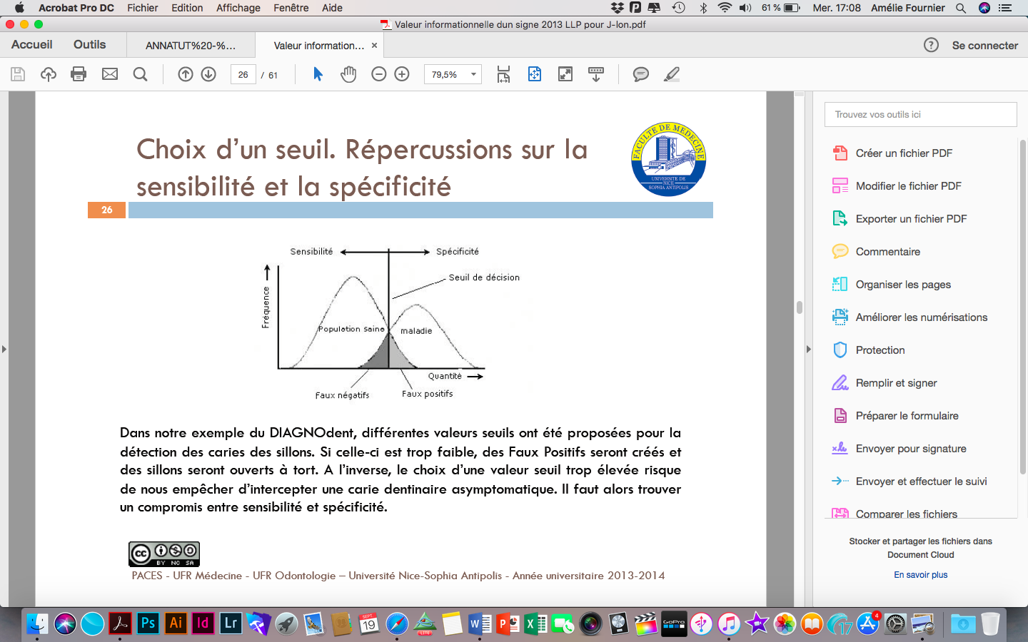
Task: Select the highlight pen tool
Action: tap(671, 74)
